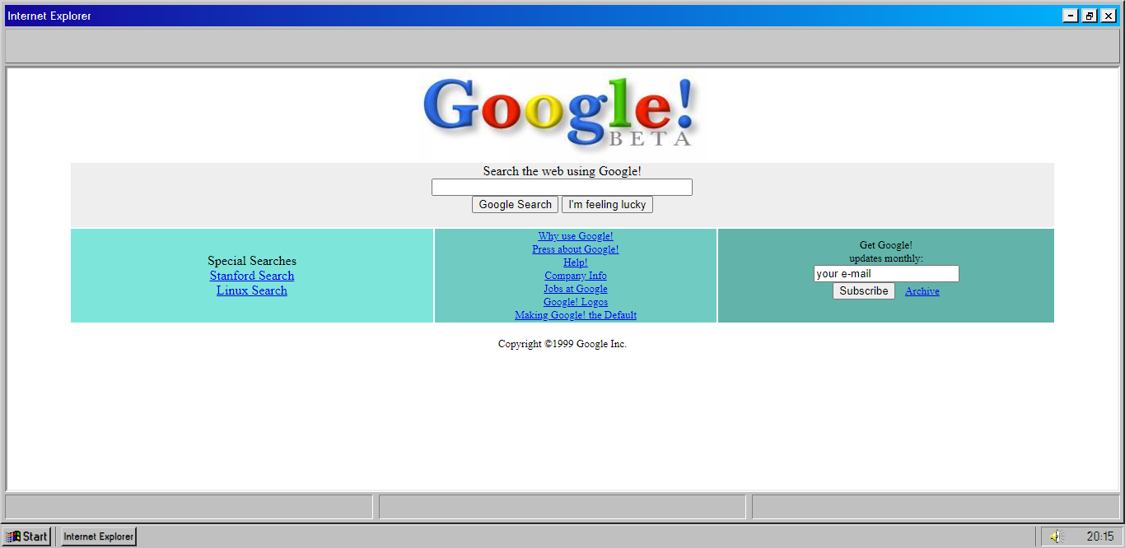This screenshot has height=548, width=1125.
Task: Click the Internet Explorer title bar text
Action: [x=49, y=16]
